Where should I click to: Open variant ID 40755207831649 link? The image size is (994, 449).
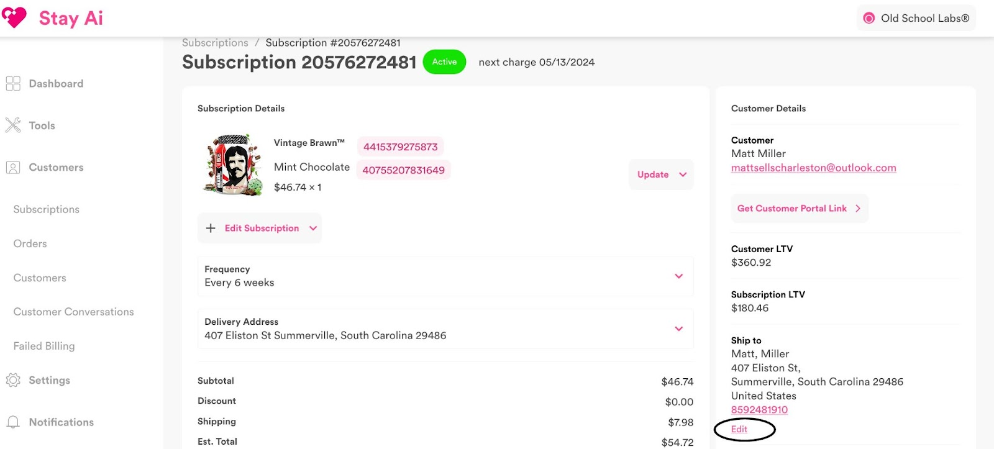(404, 170)
